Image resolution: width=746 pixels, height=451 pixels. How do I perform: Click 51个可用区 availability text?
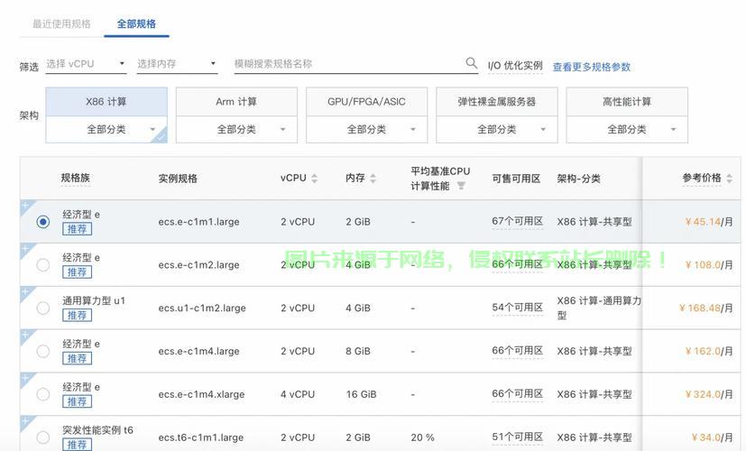pos(518,437)
